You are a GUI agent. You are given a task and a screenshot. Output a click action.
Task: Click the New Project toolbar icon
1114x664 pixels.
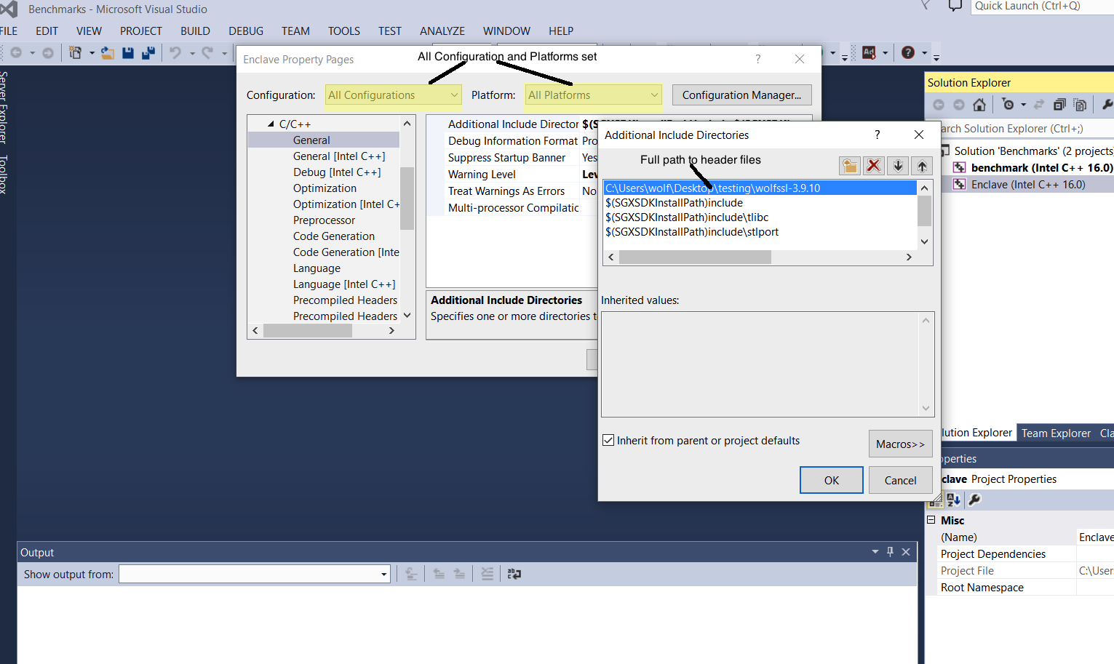click(75, 52)
